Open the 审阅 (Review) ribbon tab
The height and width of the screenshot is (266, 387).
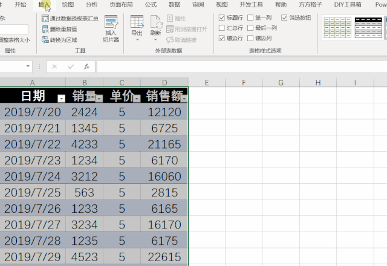pyautogui.click(x=198, y=4)
